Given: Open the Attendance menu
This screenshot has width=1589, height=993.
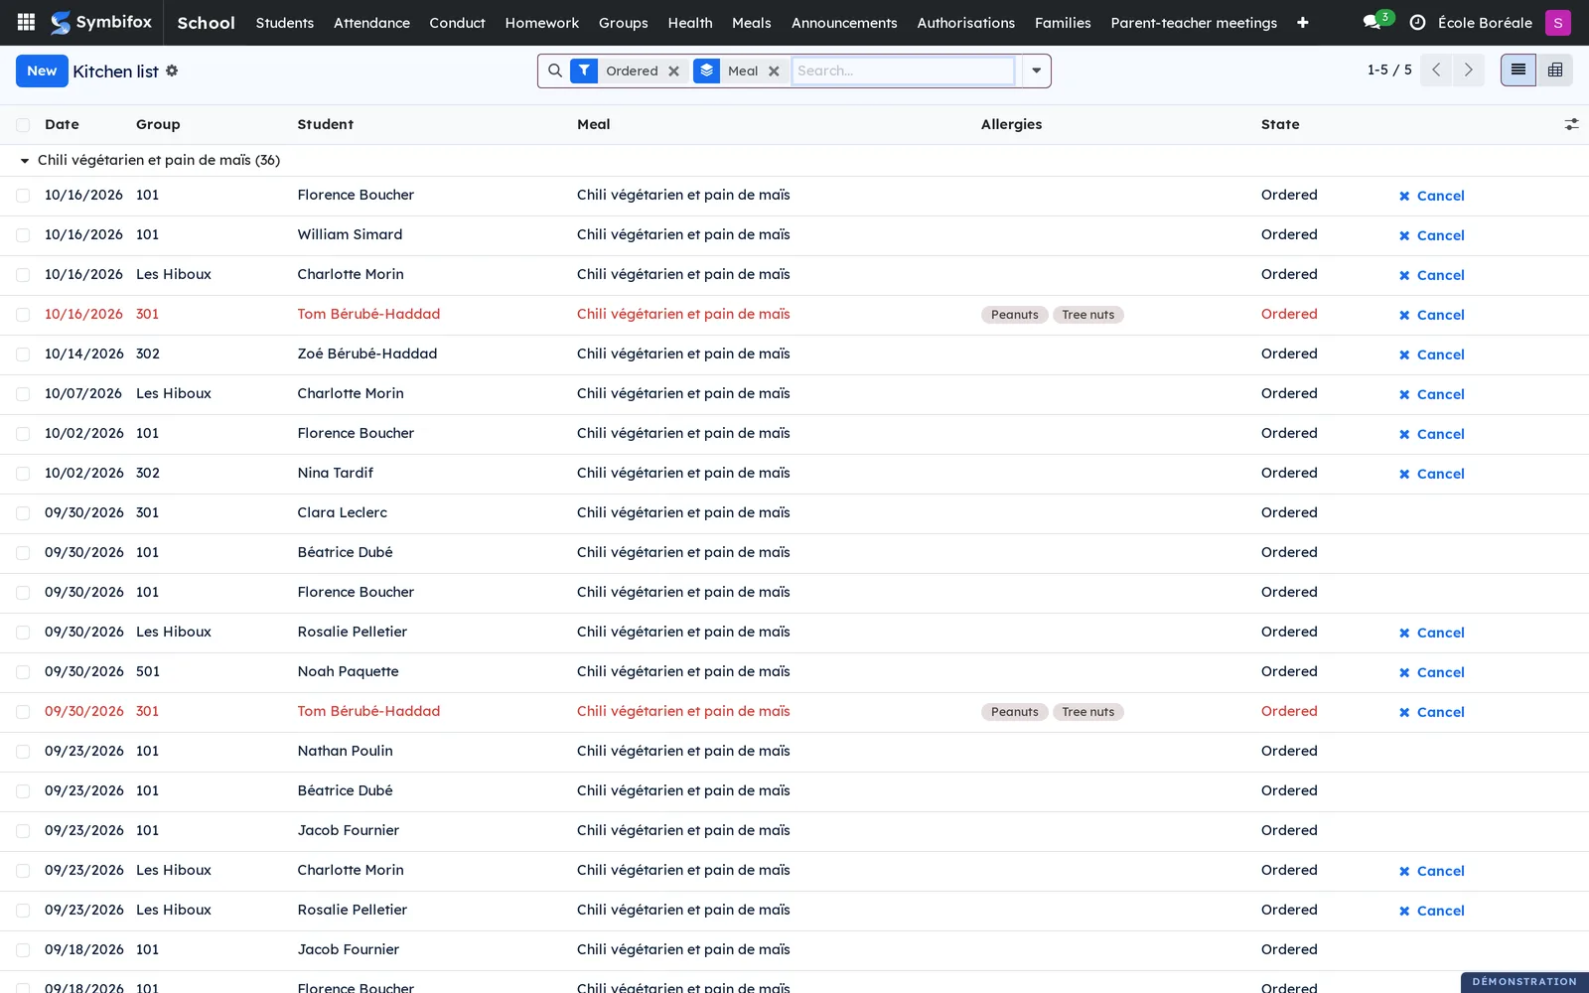Looking at the screenshot, I should point(371,22).
